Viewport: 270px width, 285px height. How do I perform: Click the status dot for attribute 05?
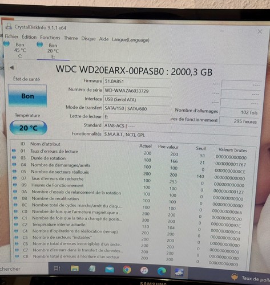tap(14, 171)
